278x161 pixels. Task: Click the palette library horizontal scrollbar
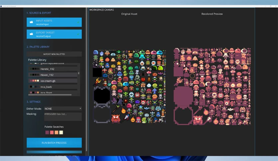coord(50,95)
